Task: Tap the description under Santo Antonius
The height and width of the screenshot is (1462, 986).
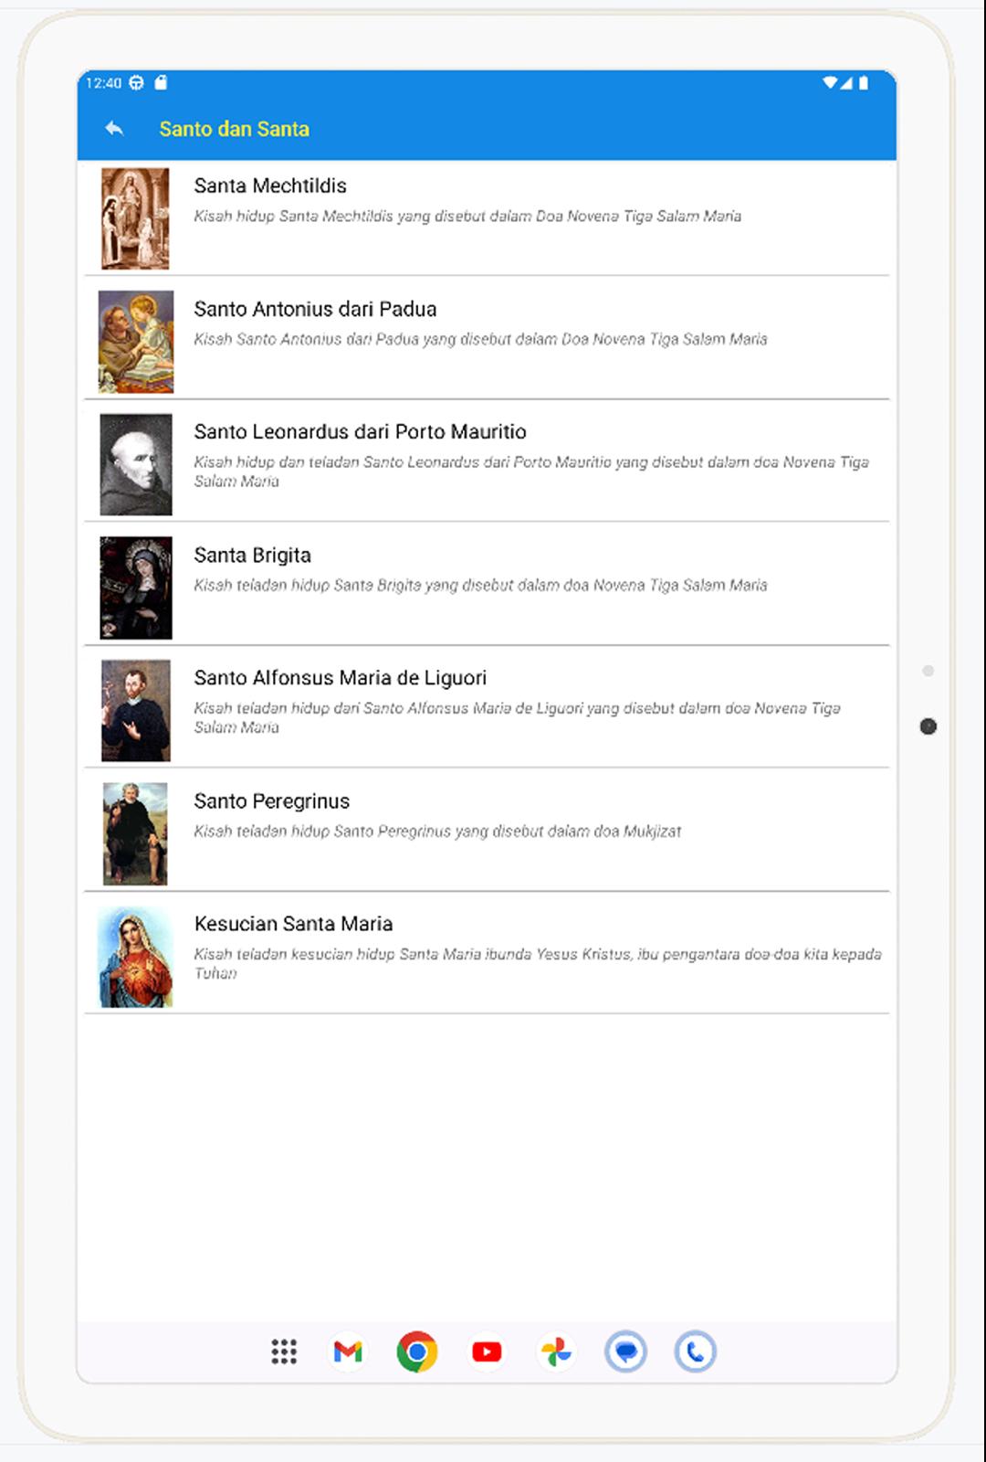Action: (x=480, y=339)
